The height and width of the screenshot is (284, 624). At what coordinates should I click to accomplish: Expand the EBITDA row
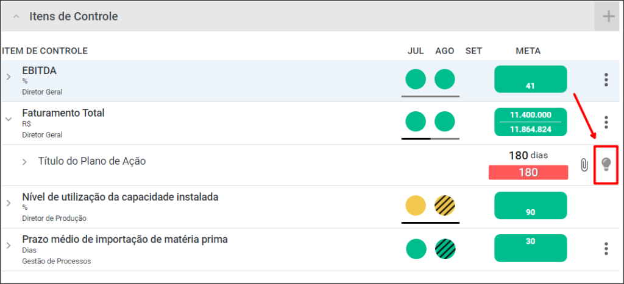pyautogui.click(x=9, y=77)
